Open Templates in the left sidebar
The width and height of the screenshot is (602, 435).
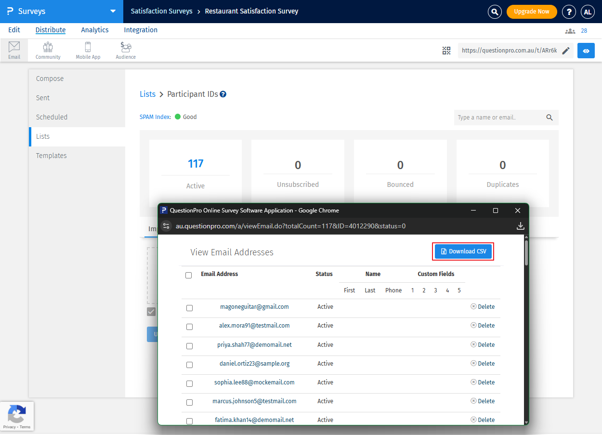52,156
